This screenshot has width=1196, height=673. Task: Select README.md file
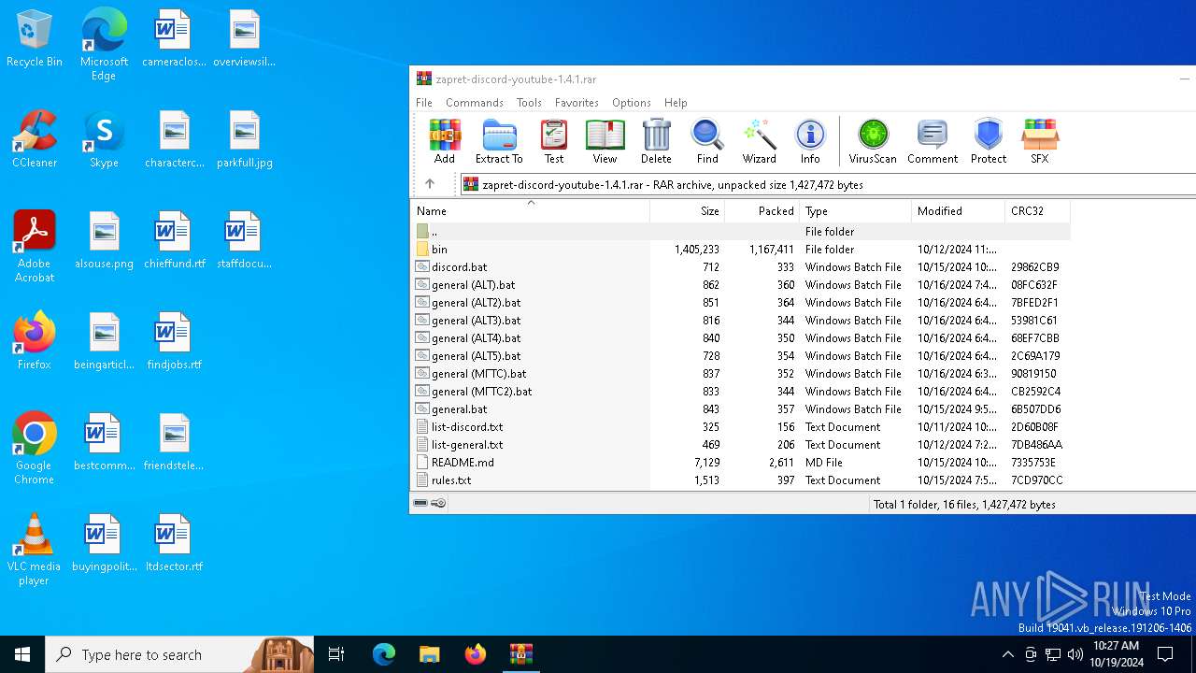[x=740, y=463]
